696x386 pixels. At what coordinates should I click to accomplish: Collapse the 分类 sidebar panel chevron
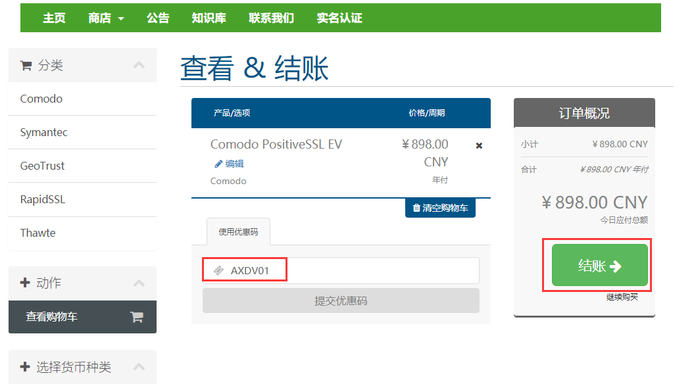[139, 65]
